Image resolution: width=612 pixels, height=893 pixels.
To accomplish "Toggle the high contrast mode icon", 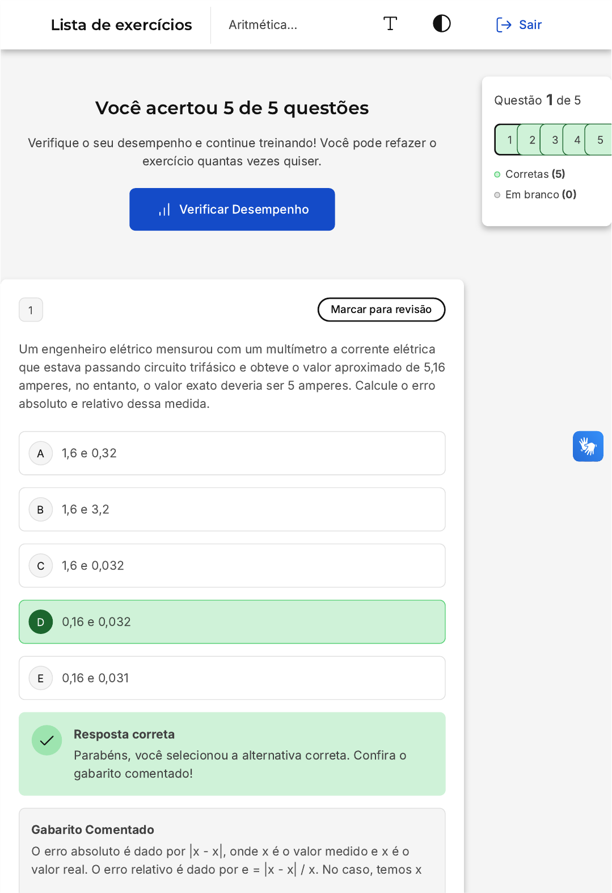I will 441,24.
